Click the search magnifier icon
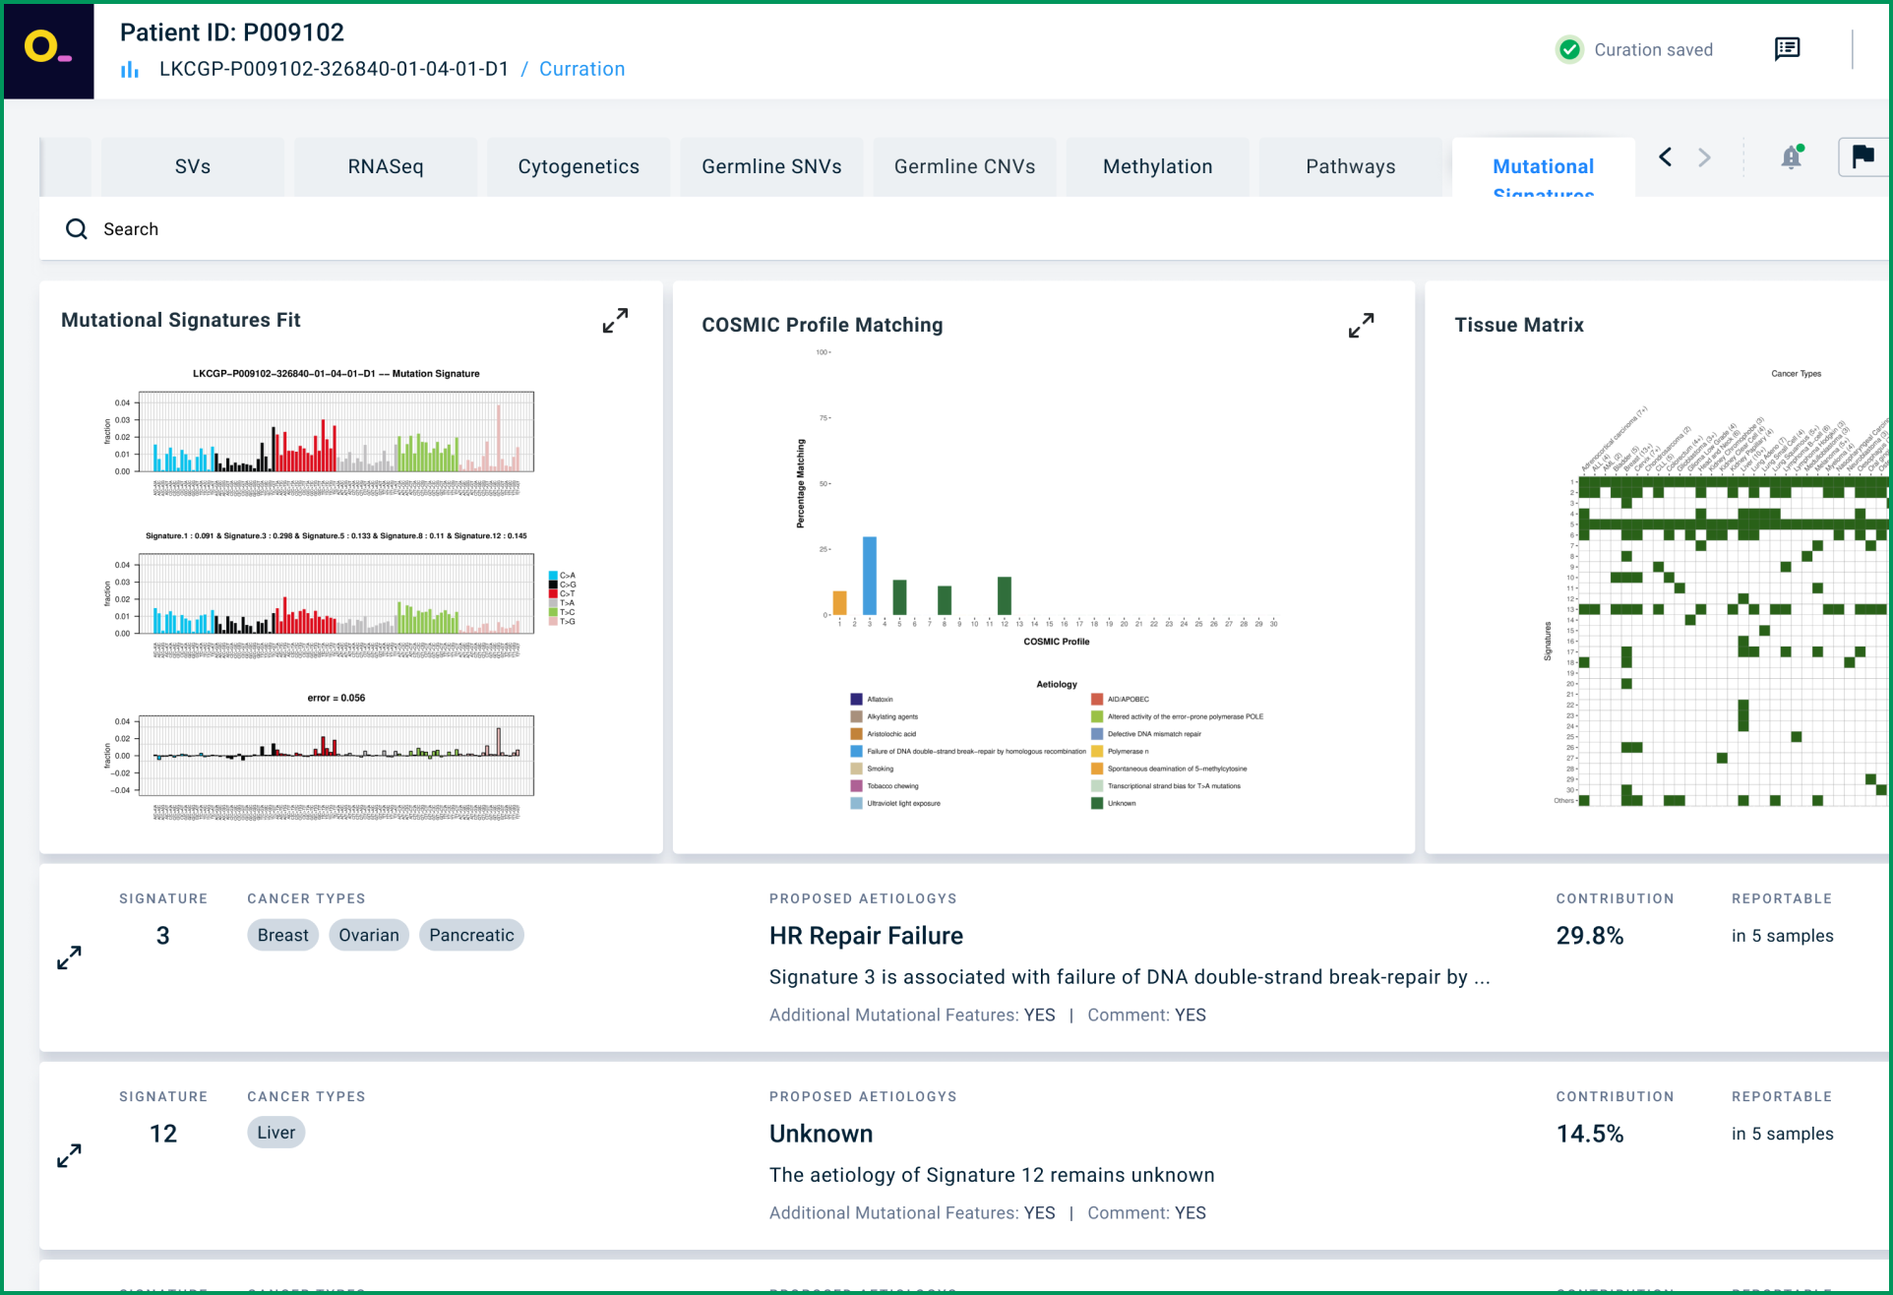 (x=77, y=229)
